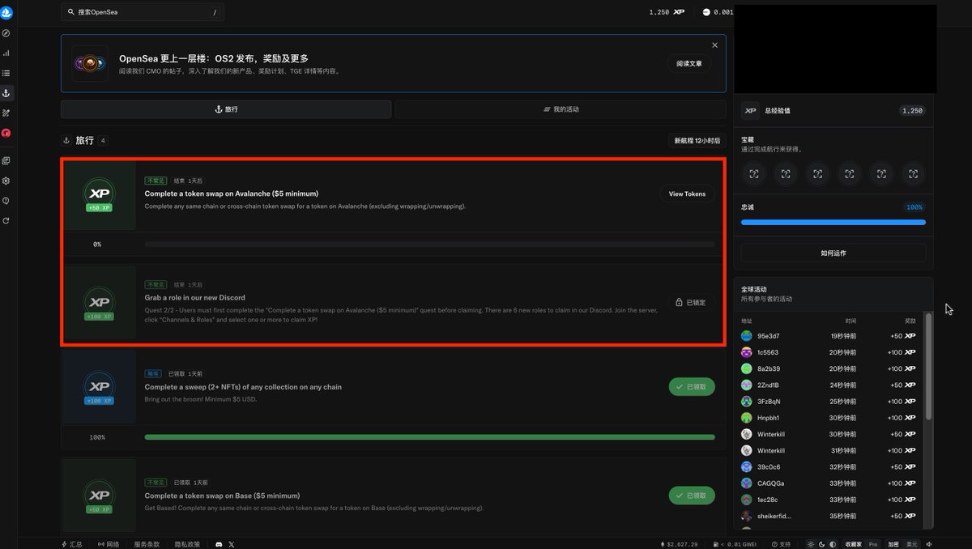Click the 忠诚 blue progress bar
This screenshot has width=972, height=549.
click(x=833, y=222)
